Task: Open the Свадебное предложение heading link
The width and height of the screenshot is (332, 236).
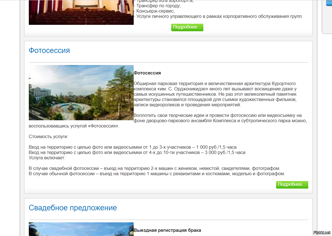Action: point(73,208)
